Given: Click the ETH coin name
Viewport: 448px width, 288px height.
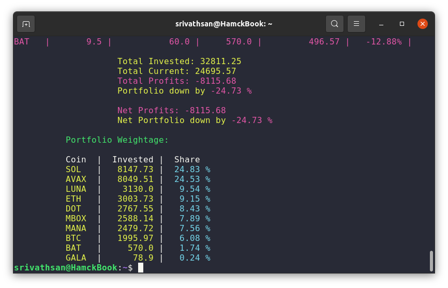Looking at the screenshot, I should tap(73, 199).
